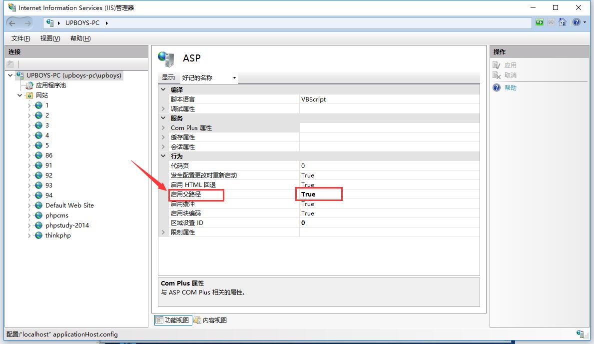Click 取消 in the 操作 pane

click(x=510, y=75)
